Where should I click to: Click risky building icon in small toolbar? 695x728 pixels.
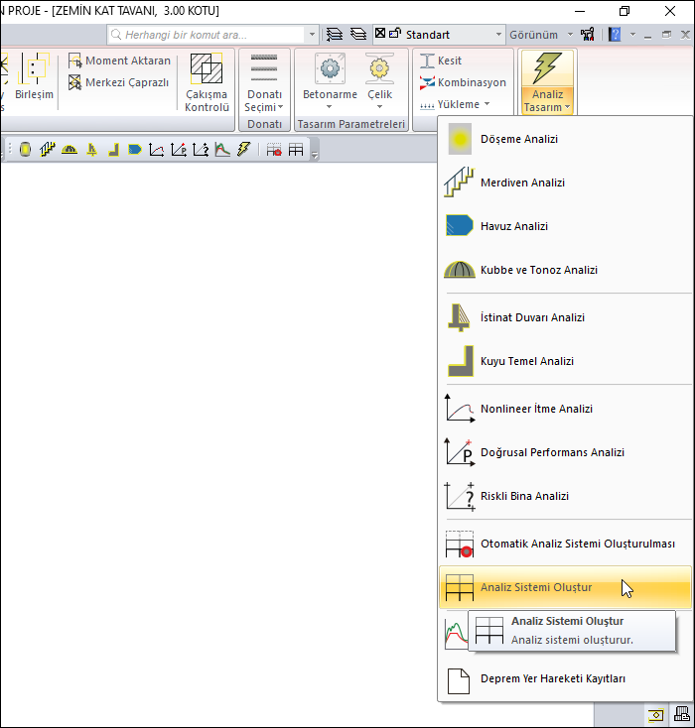(201, 150)
